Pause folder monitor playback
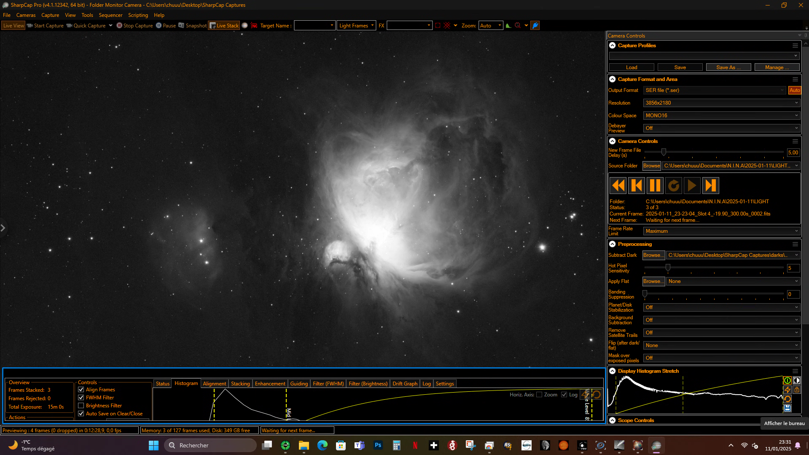The image size is (809, 455). point(655,186)
